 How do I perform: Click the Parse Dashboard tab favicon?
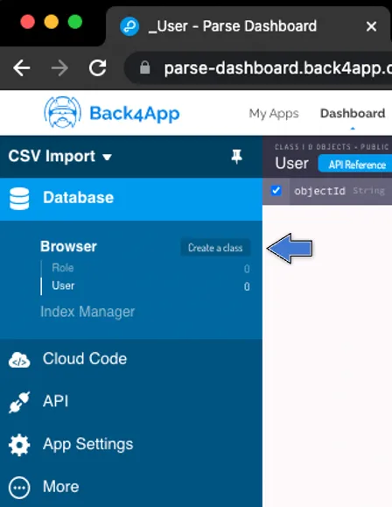click(129, 26)
